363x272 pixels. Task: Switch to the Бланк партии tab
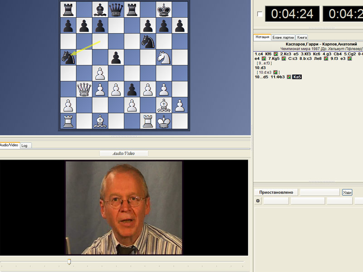tap(283, 37)
